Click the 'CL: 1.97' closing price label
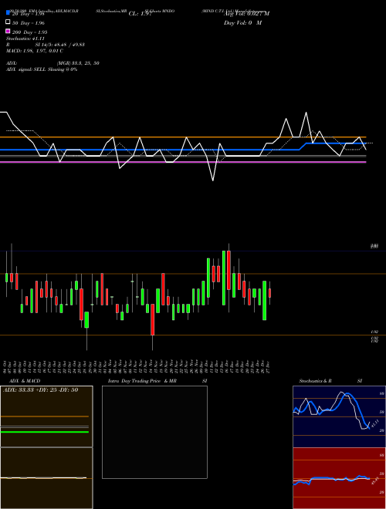The width and height of the screenshot is (386, 509). pos(141,14)
